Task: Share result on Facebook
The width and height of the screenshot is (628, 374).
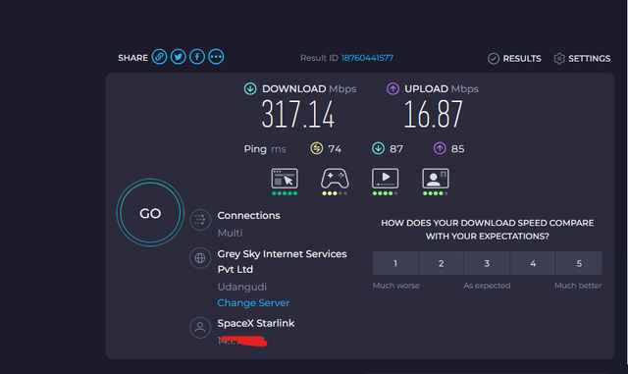Action: click(x=197, y=57)
